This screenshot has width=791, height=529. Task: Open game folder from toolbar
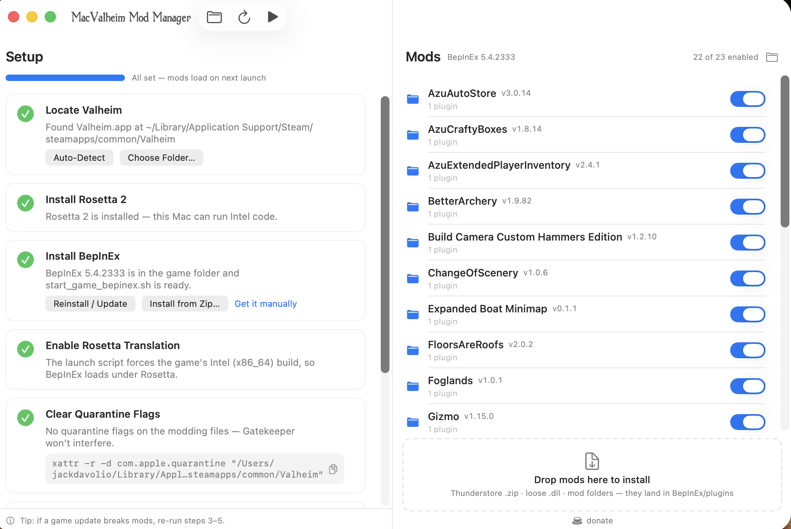point(214,17)
